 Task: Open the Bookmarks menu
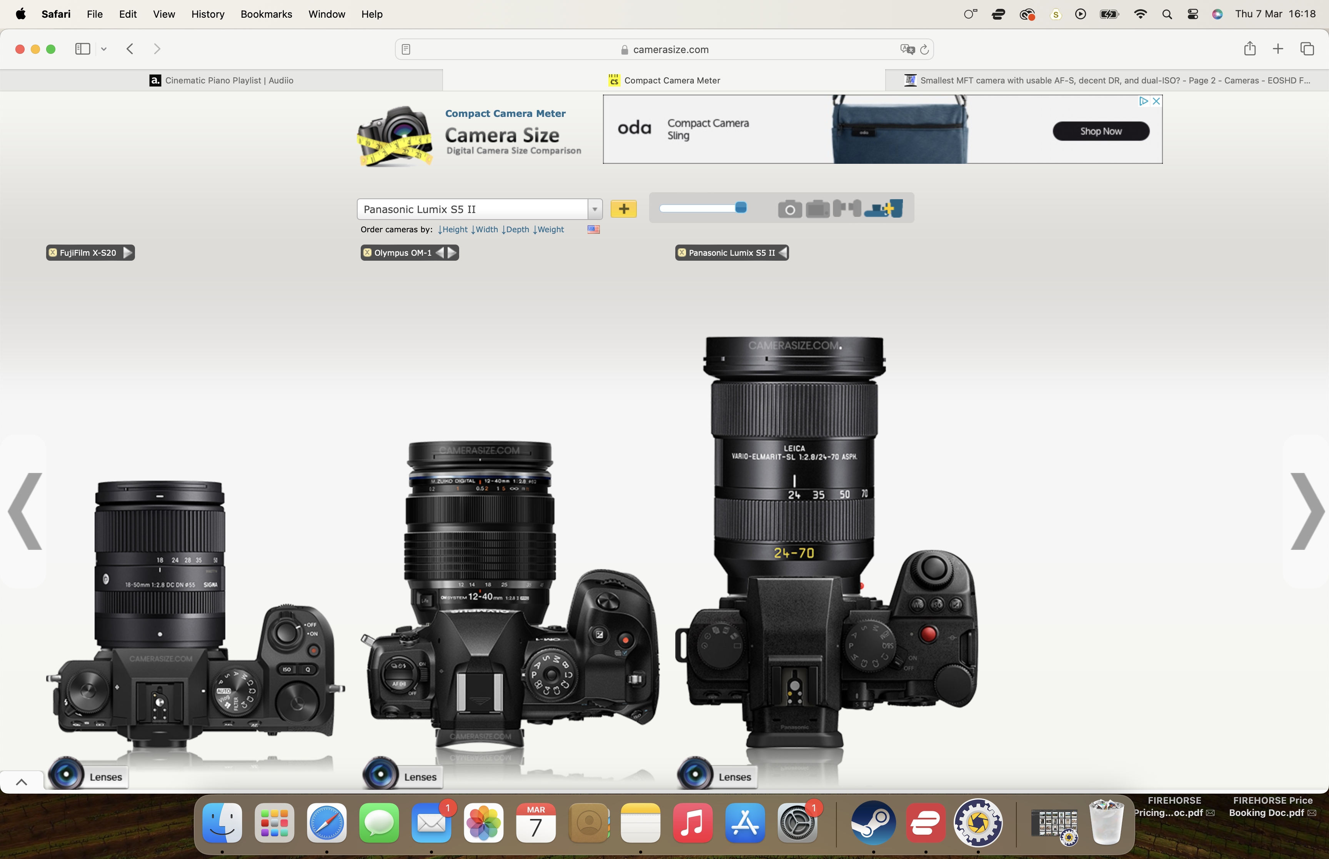click(x=266, y=14)
